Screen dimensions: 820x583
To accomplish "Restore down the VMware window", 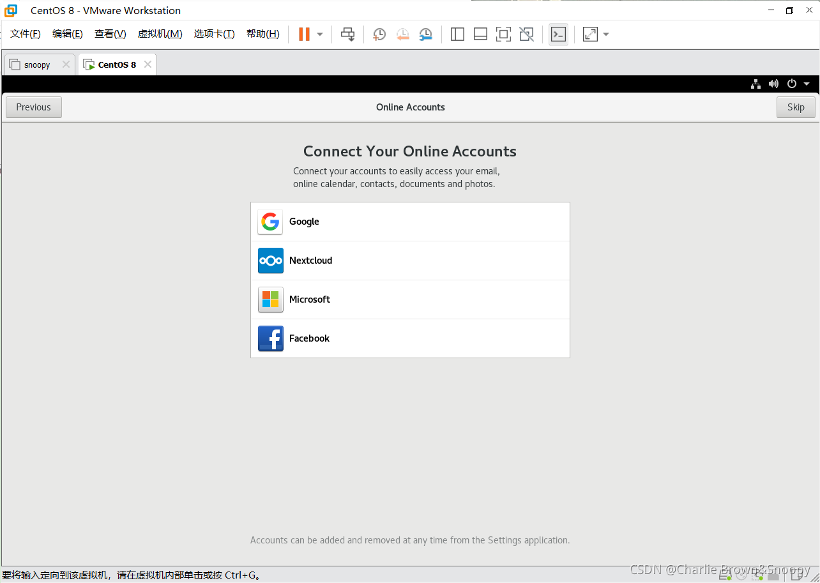I will 790,10.
